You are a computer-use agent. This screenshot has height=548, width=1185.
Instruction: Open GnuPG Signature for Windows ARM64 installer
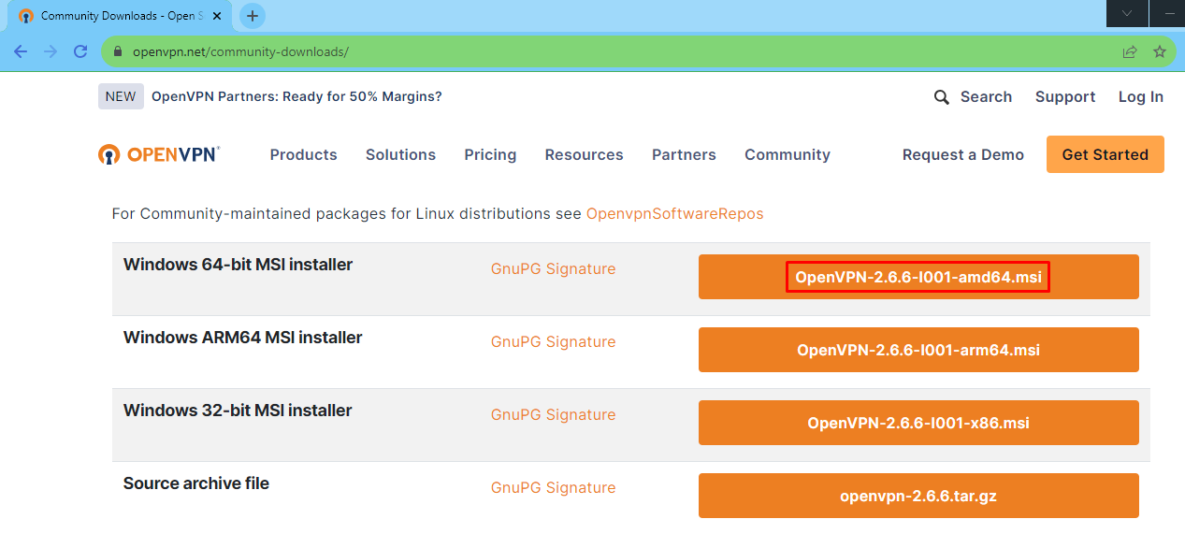click(553, 342)
